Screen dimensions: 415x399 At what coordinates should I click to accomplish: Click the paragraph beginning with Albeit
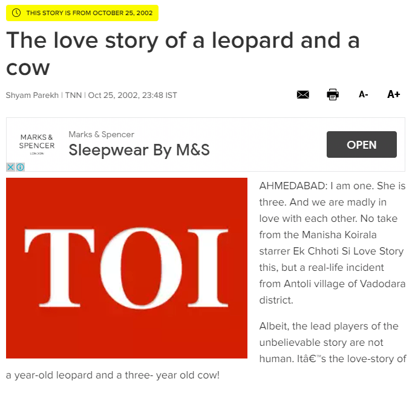[332, 343]
